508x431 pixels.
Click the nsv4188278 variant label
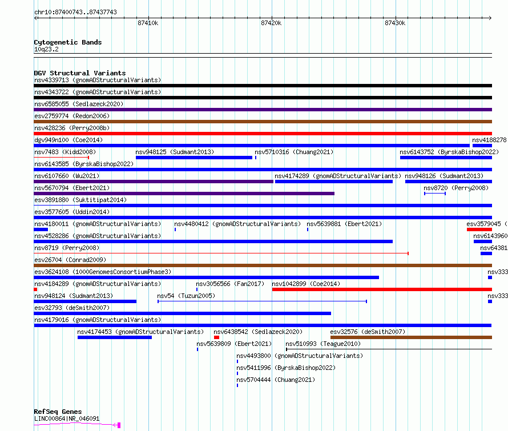489,140
